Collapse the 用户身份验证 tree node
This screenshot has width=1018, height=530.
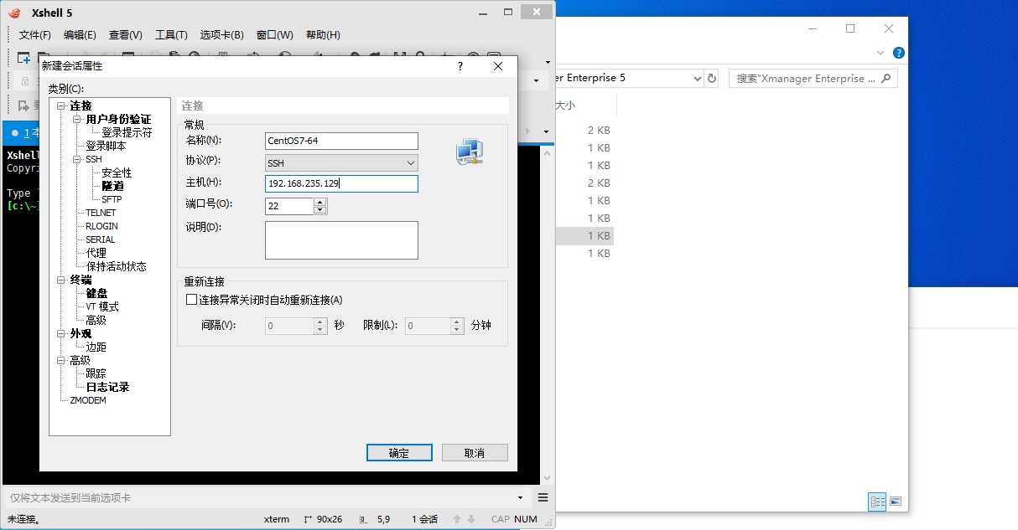[x=77, y=119]
